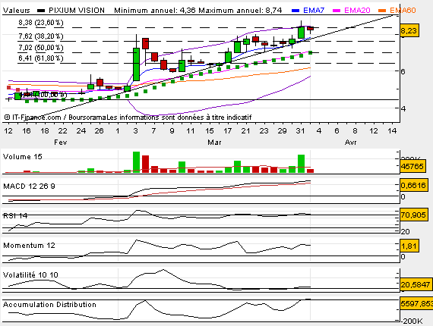The image size is (433, 326).
Task: Click the MACD 12 26 9 panel title
Action: [x=29, y=187]
